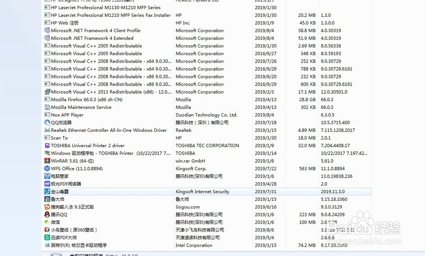Click the version '13.0.19838.236' cell
The image size is (425, 256).
tap(337, 176)
